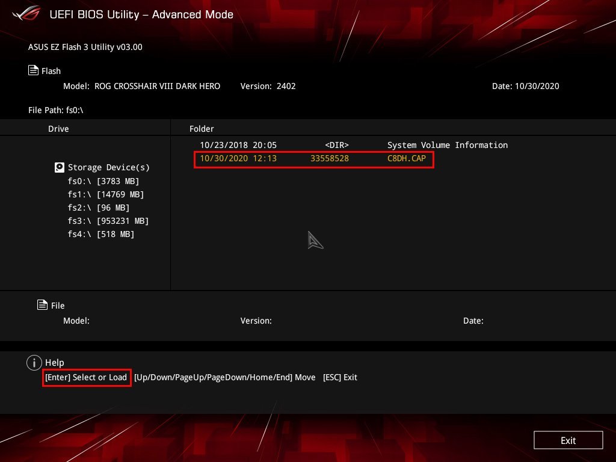Select drive fs0:\ [3783 MB]

coord(103,181)
